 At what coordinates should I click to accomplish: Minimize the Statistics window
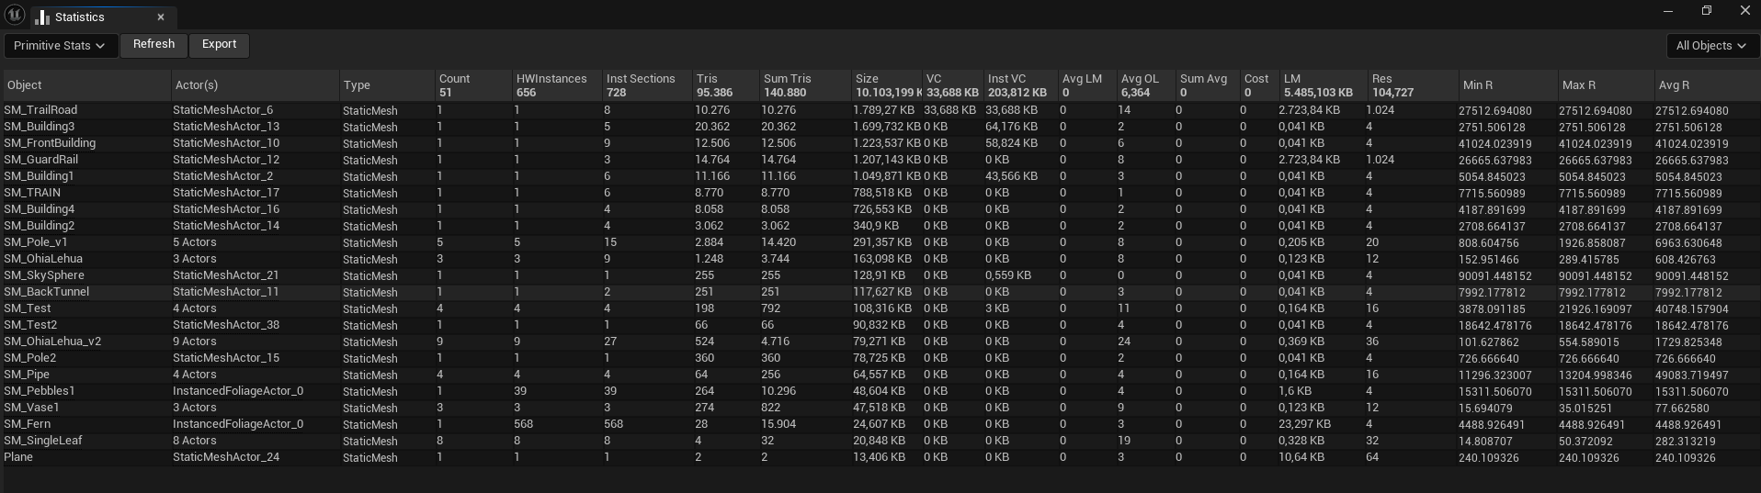(1668, 11)
